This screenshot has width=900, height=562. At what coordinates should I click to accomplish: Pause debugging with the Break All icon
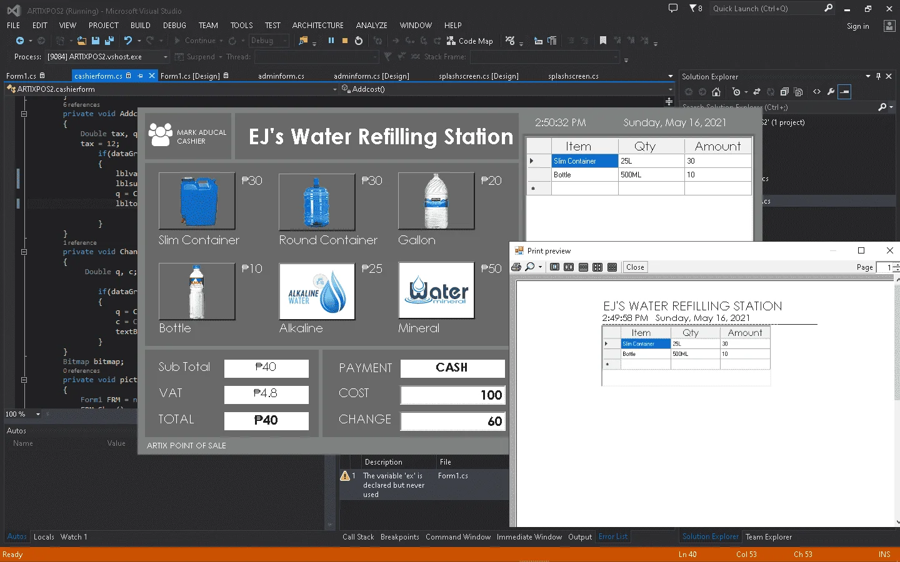pyautogui.click(x=331, y=41)
